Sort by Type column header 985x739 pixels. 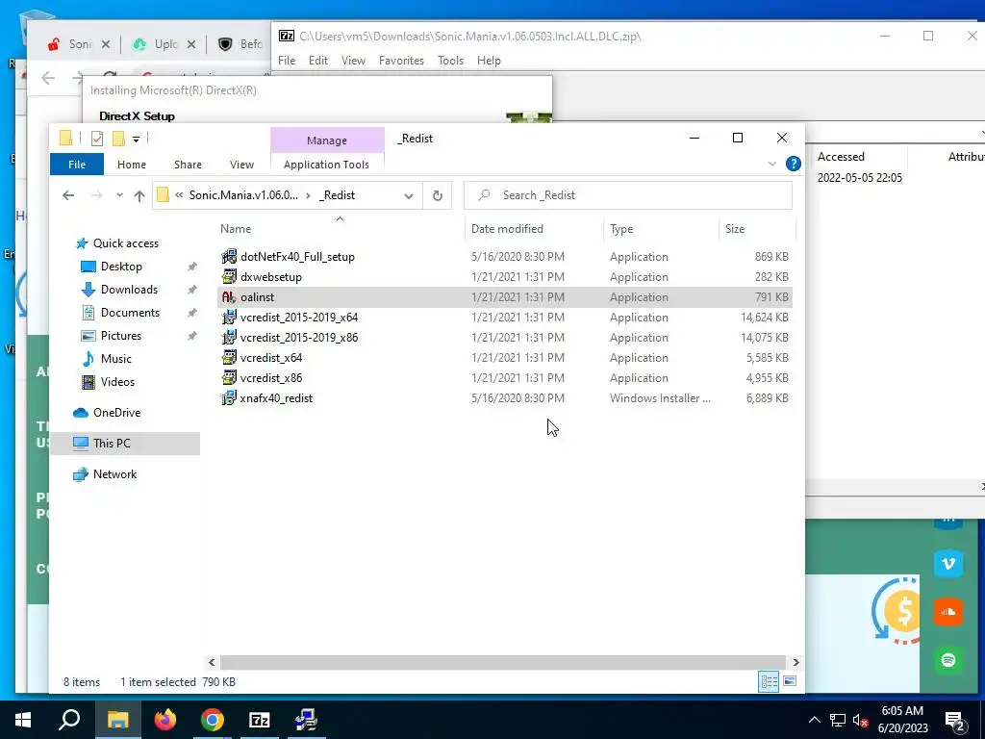(x=661, y=229)
